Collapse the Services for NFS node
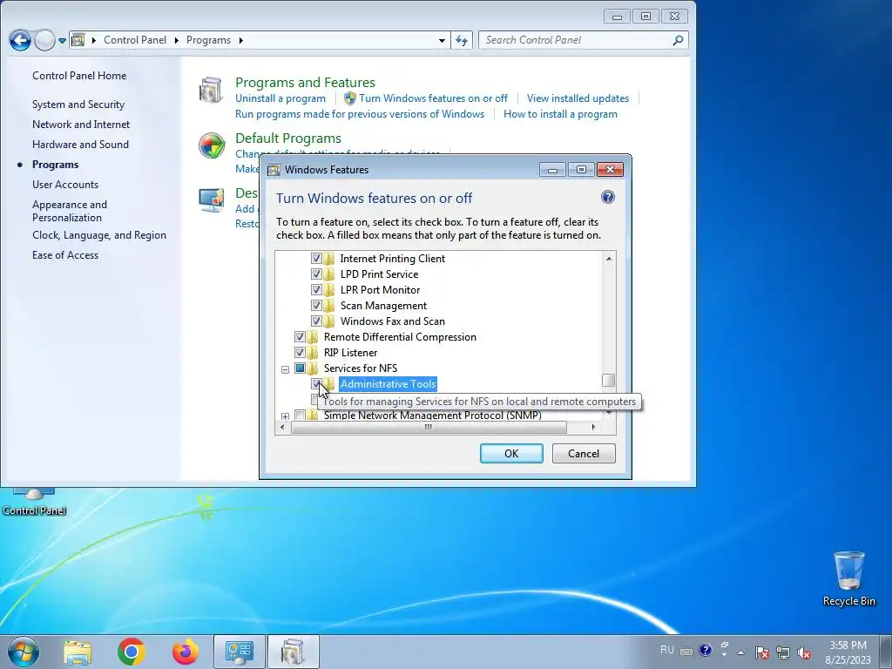892x669 pixels. click(285, 369)
